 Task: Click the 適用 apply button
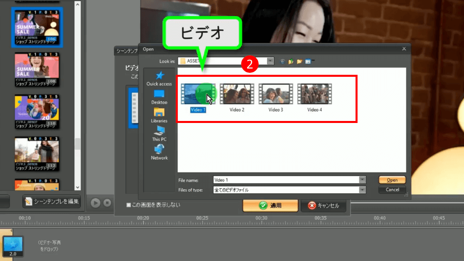pos(270,205)
